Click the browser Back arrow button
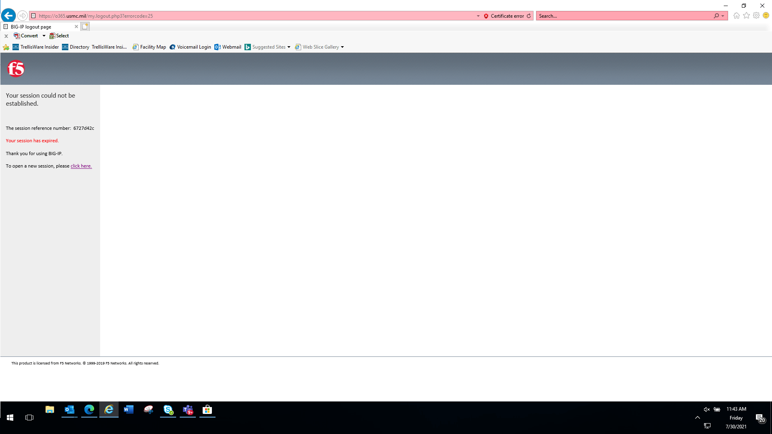772x434 pixels. pos(8,16)
